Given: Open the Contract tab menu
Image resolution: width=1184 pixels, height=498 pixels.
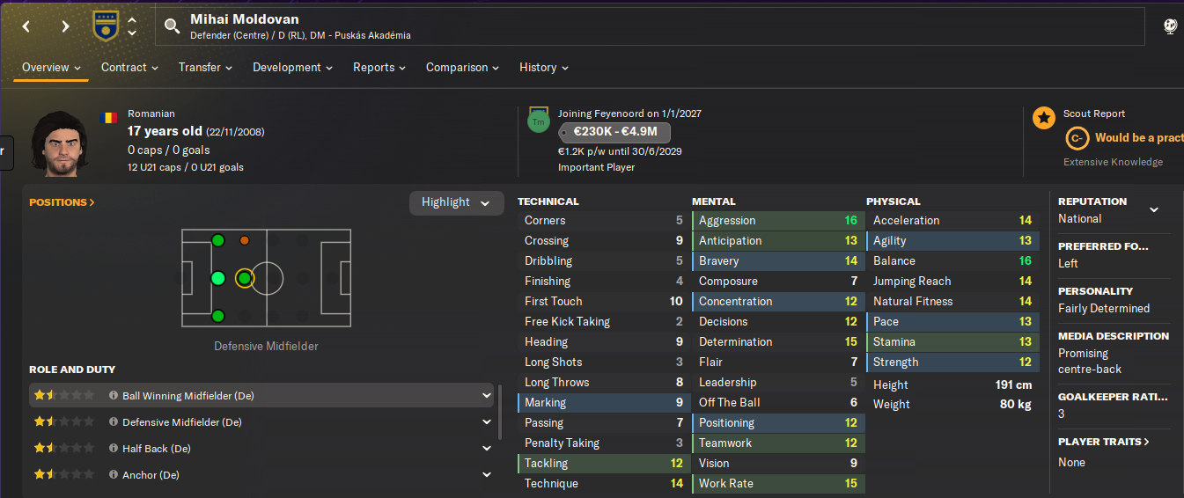Looking at the screenshot, I should click(x=129, y=68).
